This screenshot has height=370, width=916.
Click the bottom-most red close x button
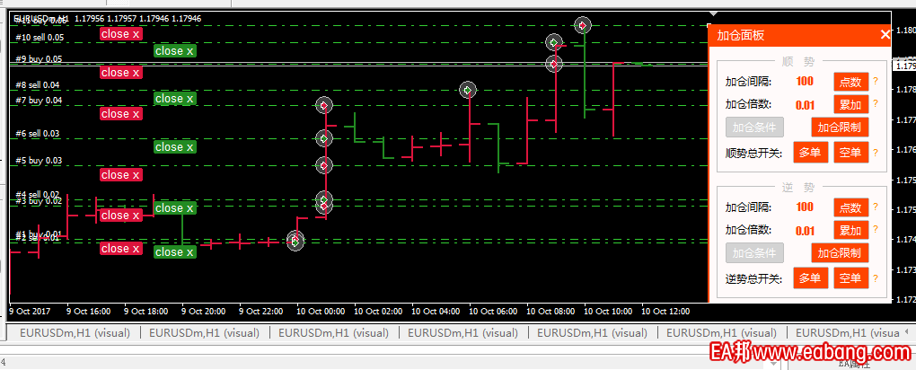click(121, 249)
